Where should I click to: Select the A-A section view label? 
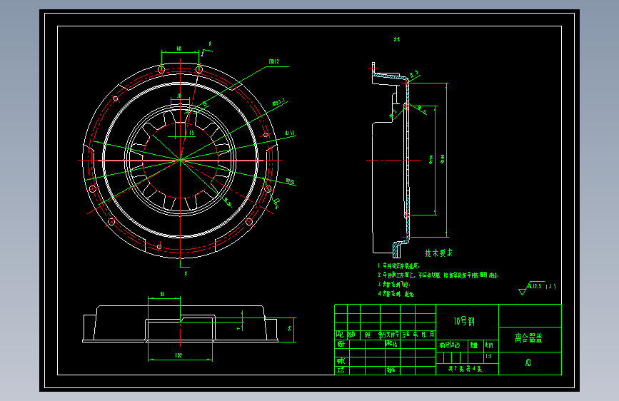click(x=397, y=39)
